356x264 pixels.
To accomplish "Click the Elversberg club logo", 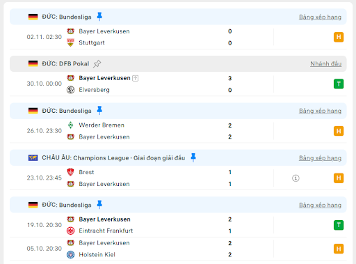I will [x=70, y=90].
